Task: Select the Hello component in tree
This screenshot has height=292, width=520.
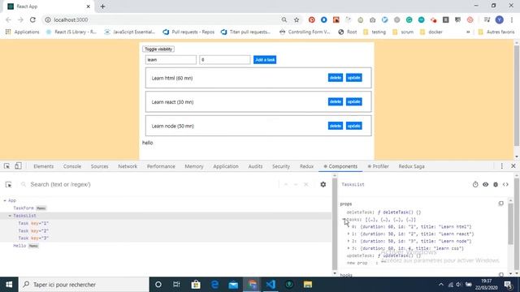Action: (19, 246)
